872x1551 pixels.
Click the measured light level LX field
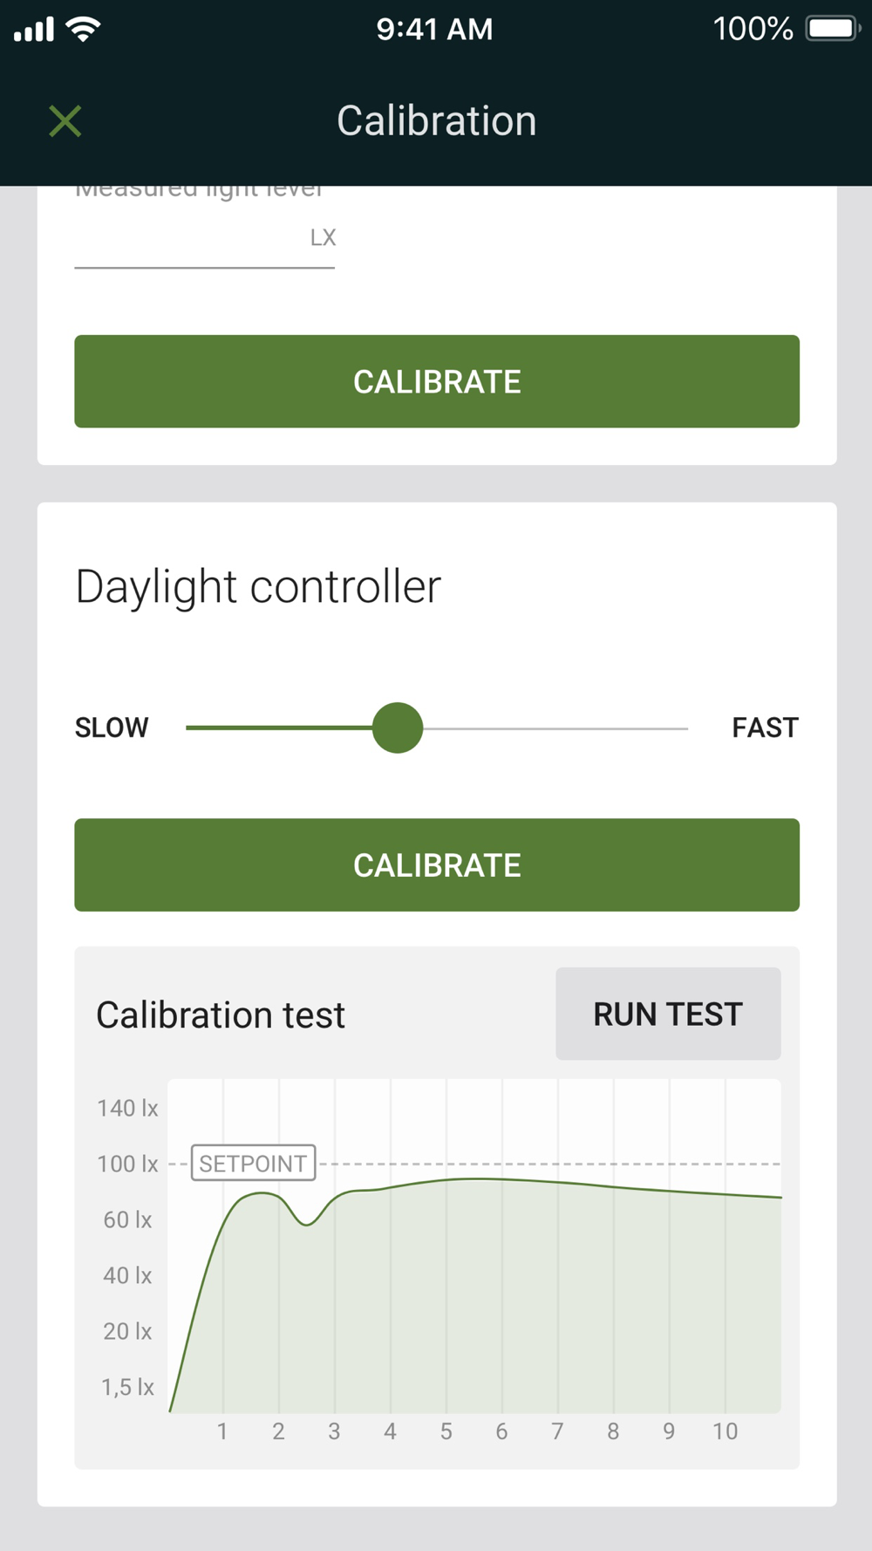pyautogui.click(x=192, y=238)
